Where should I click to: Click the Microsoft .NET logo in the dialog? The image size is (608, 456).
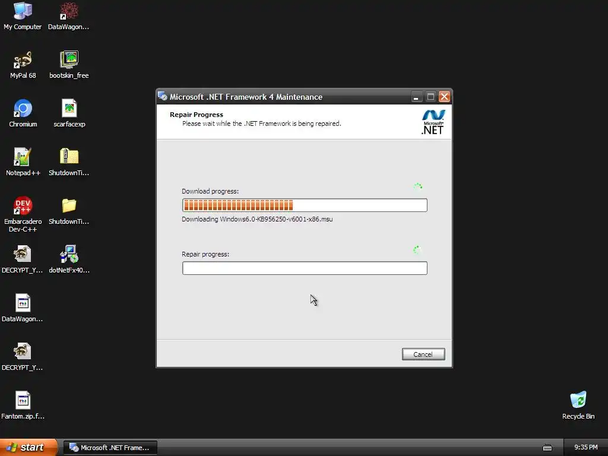(x=433, y=122)
